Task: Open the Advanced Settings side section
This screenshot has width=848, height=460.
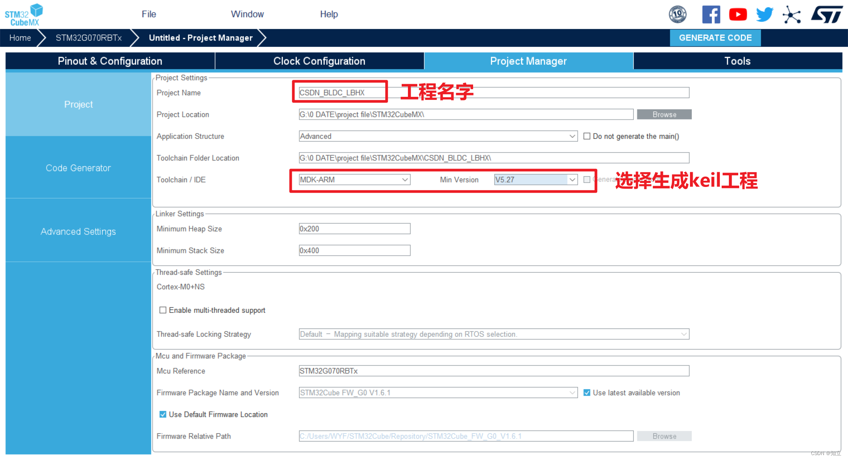Action: (x=79, y=232)
